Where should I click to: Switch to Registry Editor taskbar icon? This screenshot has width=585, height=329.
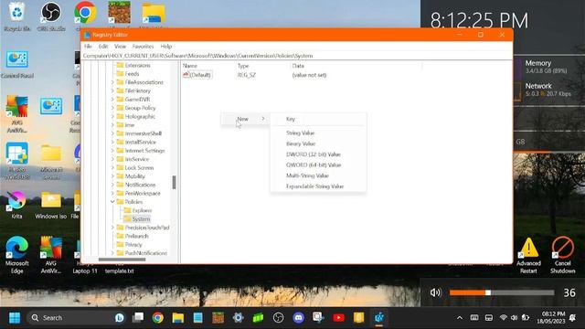click(379, 318)
